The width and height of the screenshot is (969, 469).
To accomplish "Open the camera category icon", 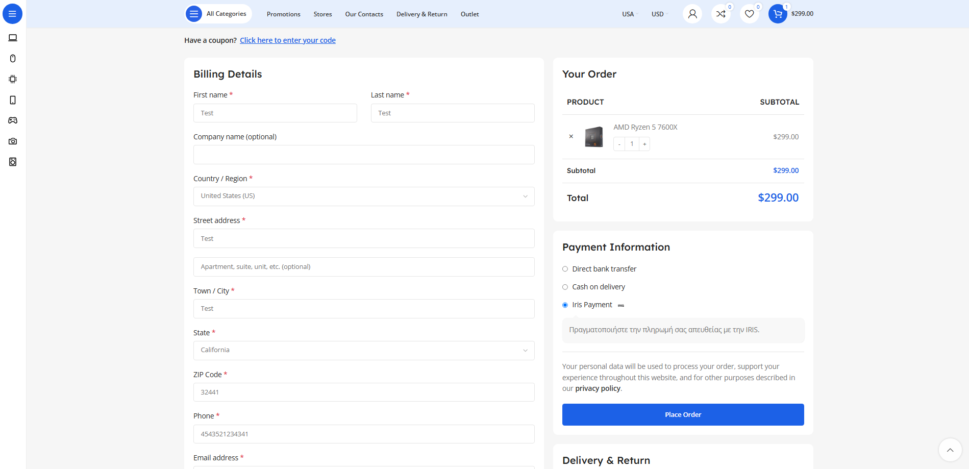I will tap(13, 141).
